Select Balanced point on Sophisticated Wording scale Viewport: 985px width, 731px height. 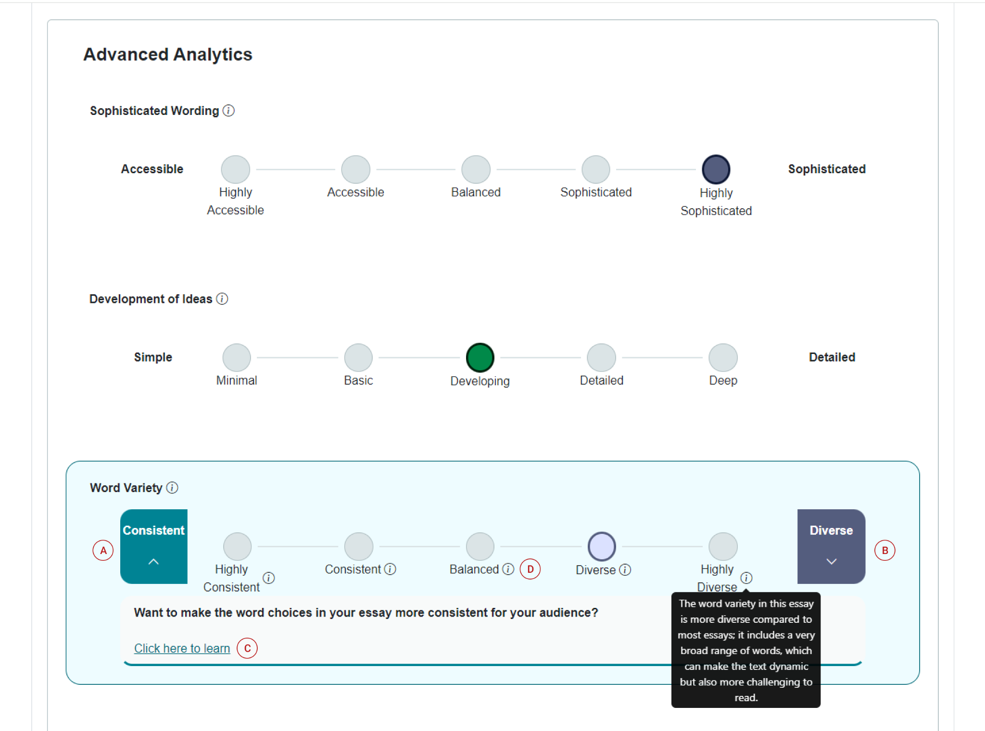pos(476,169)
